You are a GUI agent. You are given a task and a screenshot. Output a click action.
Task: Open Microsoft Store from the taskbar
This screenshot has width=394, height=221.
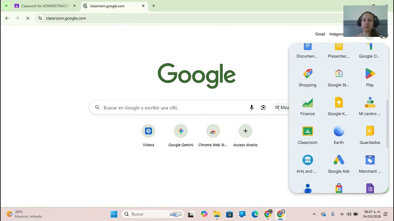click(x=230, y=214)
